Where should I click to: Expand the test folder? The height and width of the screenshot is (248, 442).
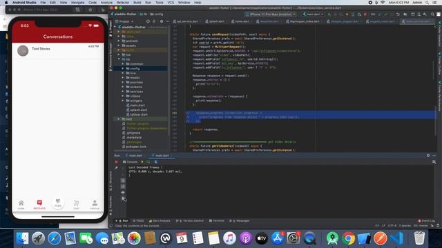(119, 119)
